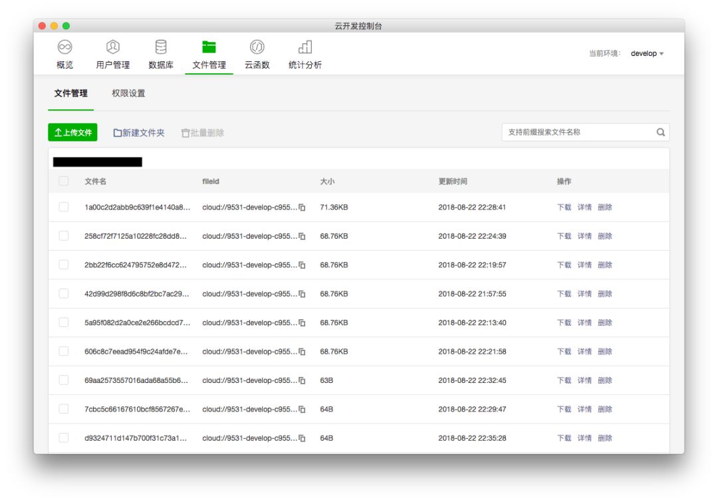Select the green 文件管理 folder icon
Image resolution: width=718 pixels, height=502 pixels.
[209, 47]
